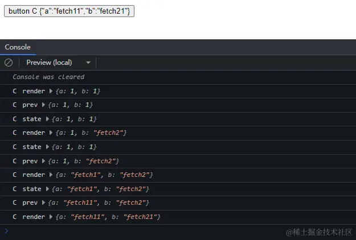Image resolution: width=356 pixels, height=240 pixels.
Task: Expand prev object {a: "fetch11", b: "fetch2"}
Action: click(44, 202)
